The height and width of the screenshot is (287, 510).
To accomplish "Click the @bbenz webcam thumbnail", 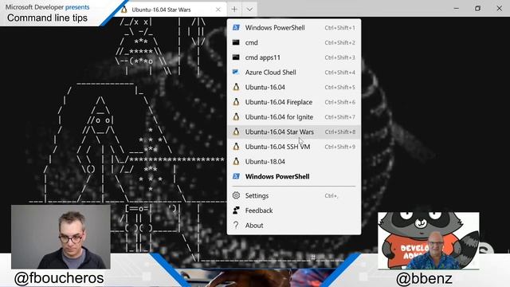I will [x=429, y=241].
